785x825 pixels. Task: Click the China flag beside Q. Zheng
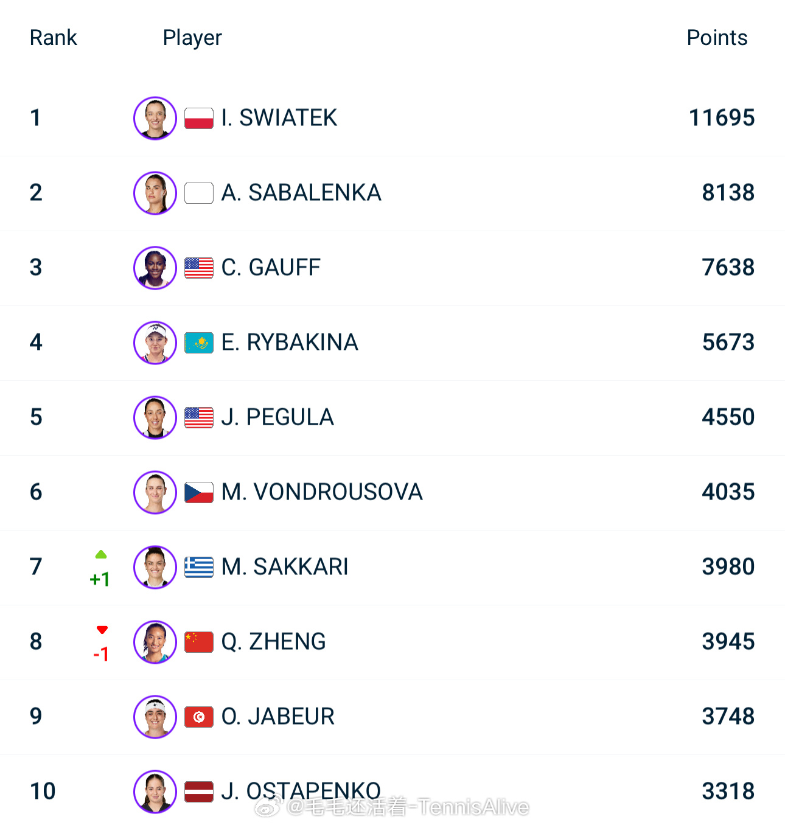[198, 642]
